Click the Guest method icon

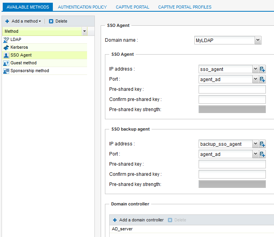[6, 63]
